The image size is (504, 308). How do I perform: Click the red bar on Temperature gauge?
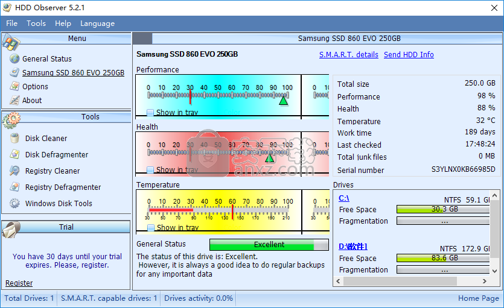pos(171,210)
